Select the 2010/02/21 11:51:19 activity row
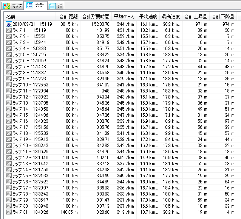The height and width of the screenshot is (219, 241). [x=34, y=24]
